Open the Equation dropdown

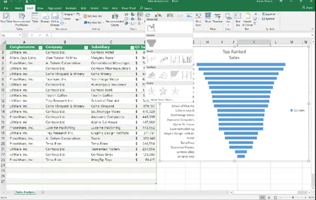[x=270, y=14]
